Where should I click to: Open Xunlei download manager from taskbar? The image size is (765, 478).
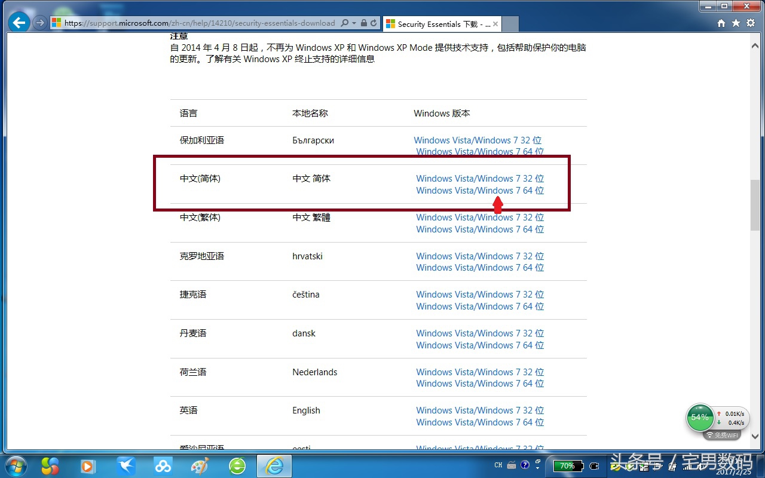(126, 466)
